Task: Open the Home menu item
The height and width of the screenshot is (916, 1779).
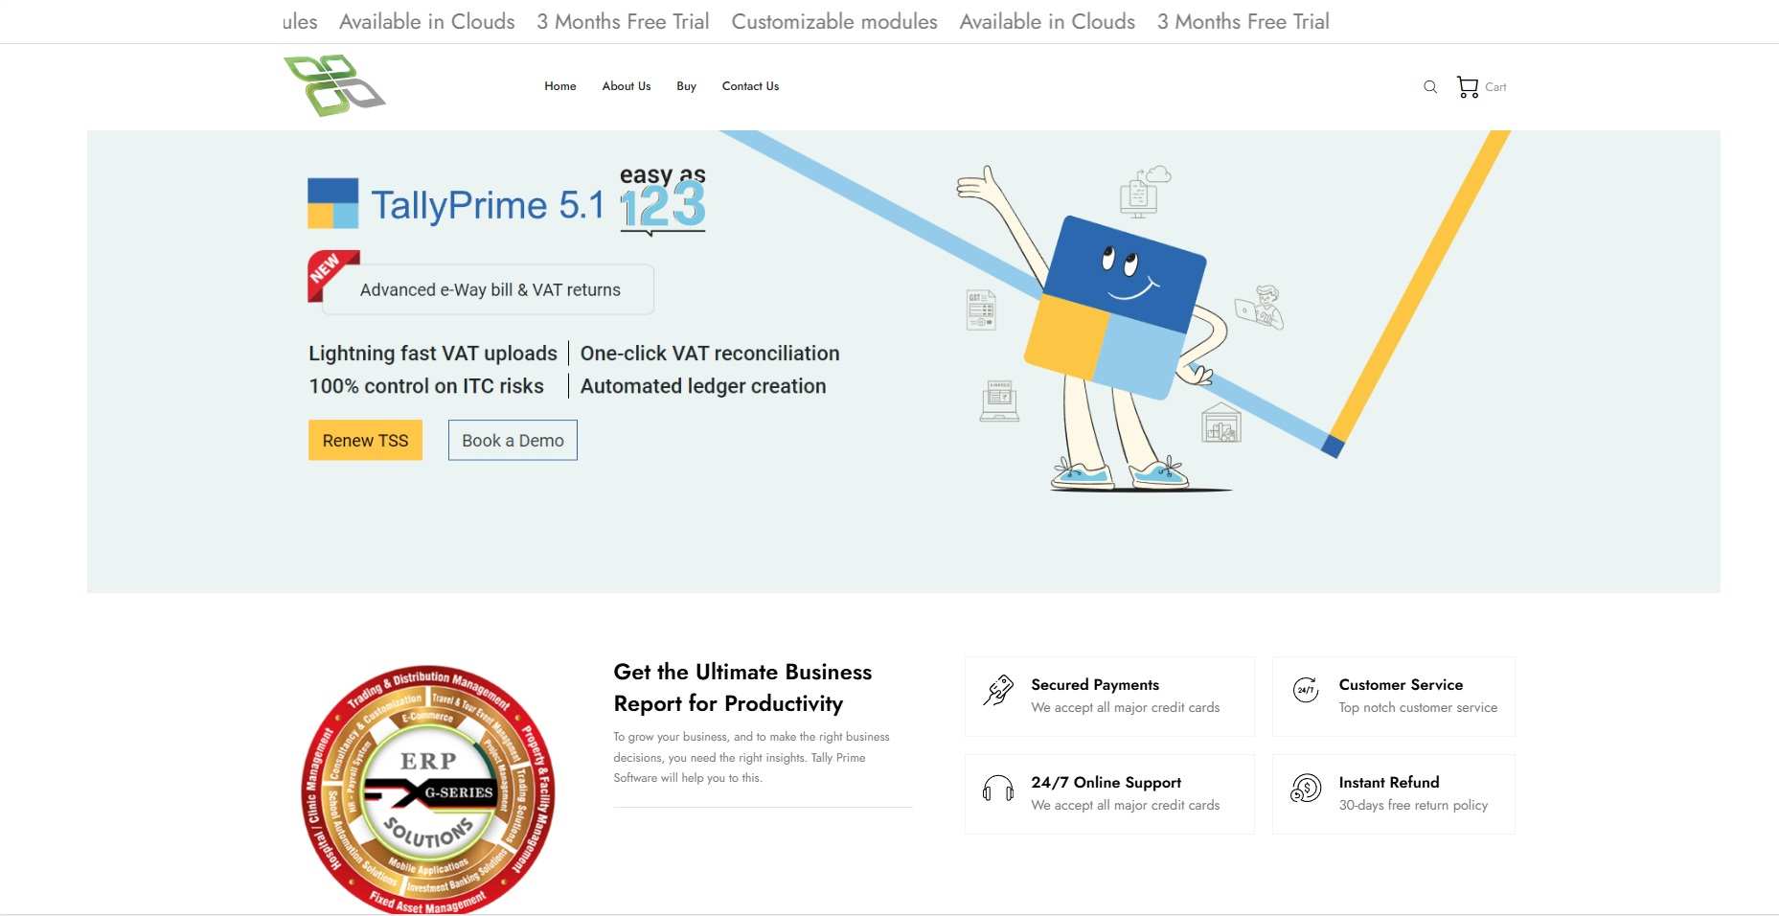Action: point(560,86)
